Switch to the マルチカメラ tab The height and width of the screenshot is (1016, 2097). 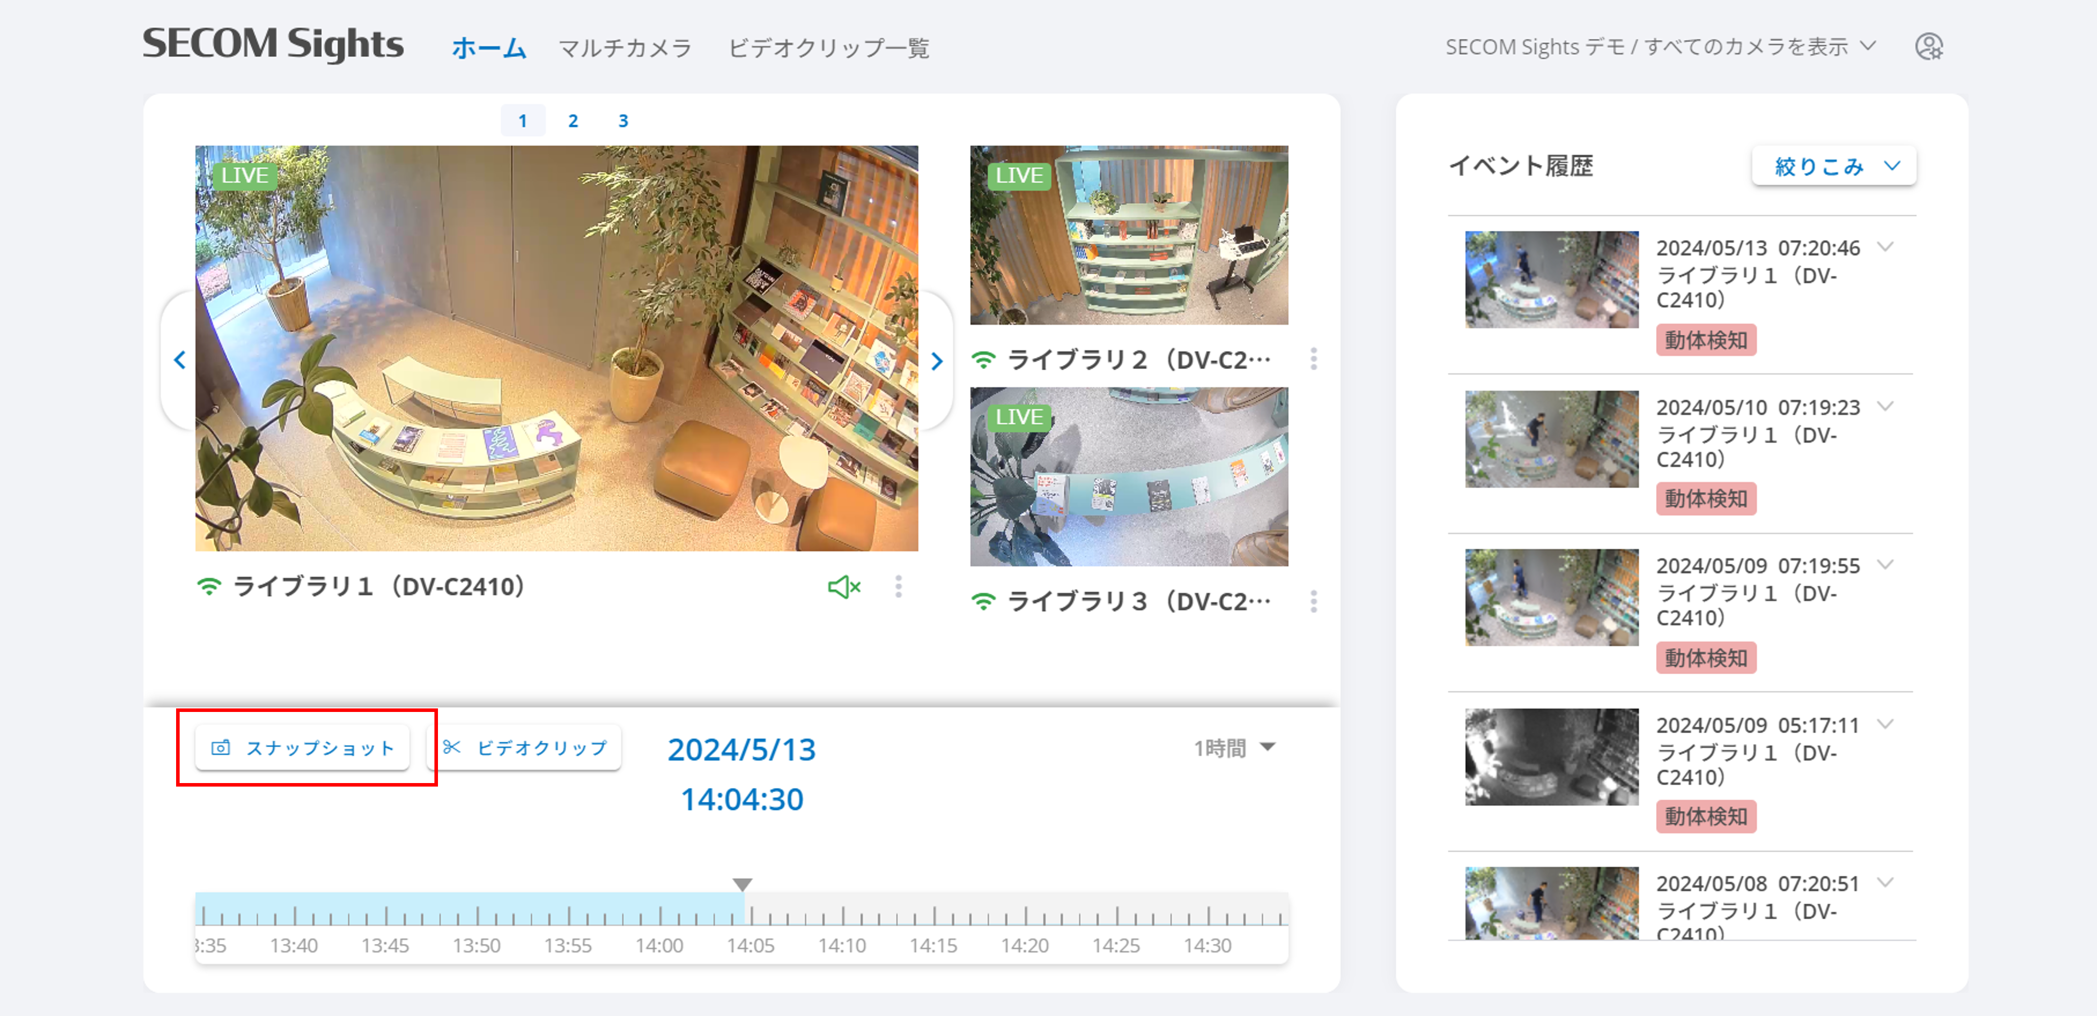(625, 48)
